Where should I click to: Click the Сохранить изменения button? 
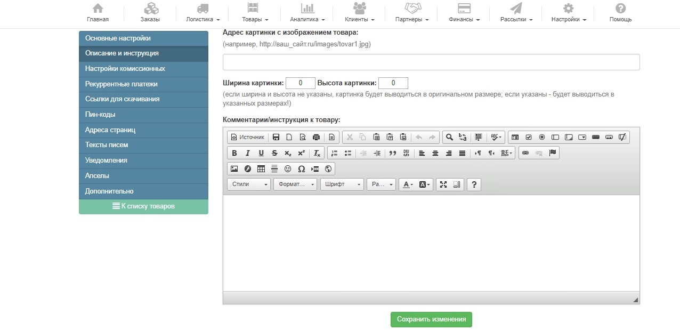coord(431,319)
